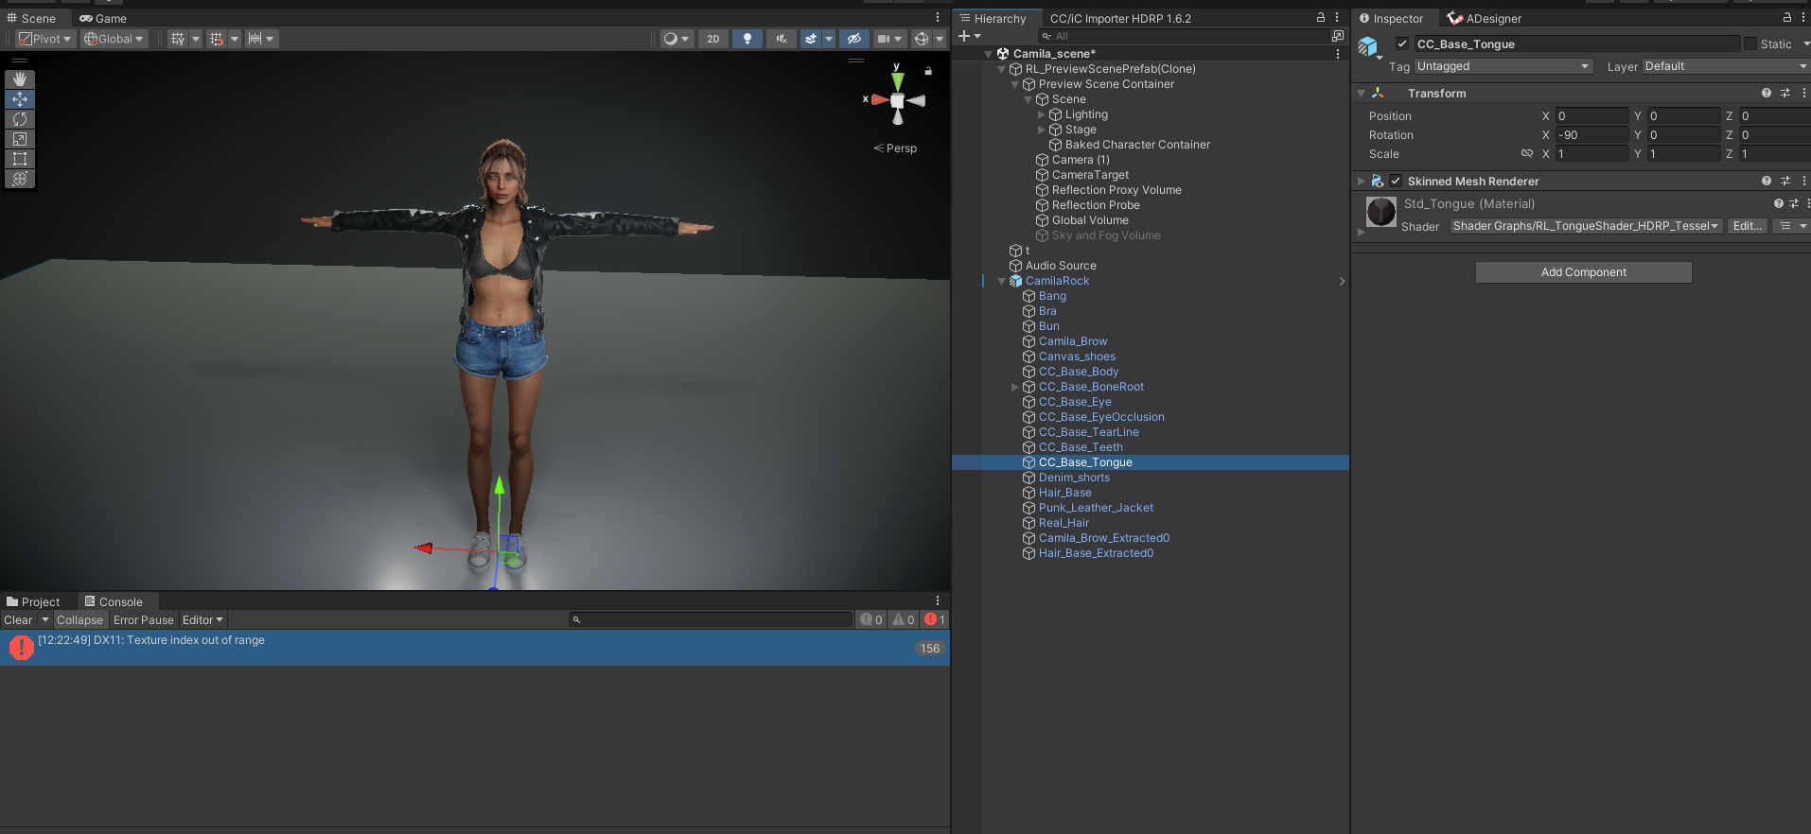Click the Rotation X field showing -90
Viewport: 1811px width, 834px height.
(1591, 134)
